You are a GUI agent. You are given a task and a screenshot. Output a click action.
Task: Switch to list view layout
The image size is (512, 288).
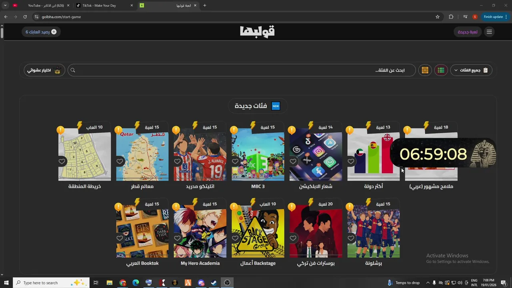pyautogui.click(x=441, y=70)
